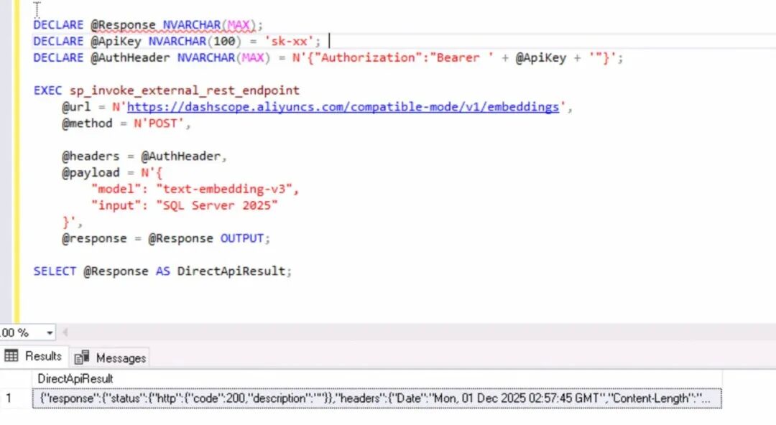
Task: Click the OUTPUT keyword
Action: coord(242,238)
